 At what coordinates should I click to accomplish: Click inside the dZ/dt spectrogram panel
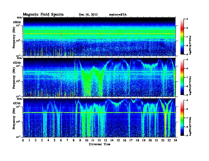[x=99, y=118]
